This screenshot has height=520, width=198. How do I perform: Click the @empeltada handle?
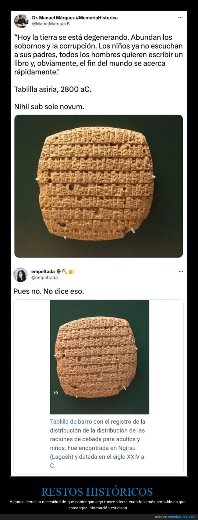coord(44,278)
